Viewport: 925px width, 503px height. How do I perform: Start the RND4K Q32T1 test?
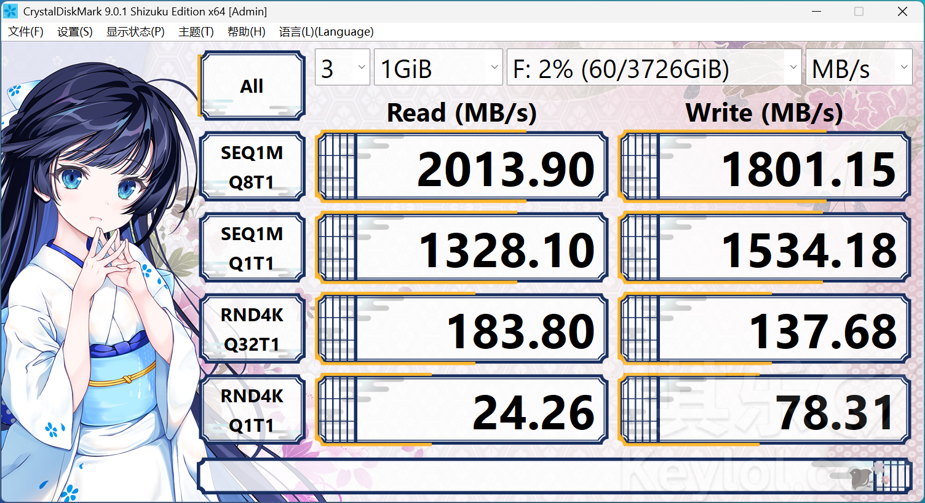252,329
